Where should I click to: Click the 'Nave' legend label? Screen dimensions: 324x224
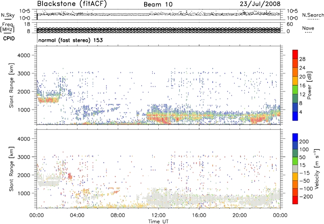pos(308,28)
